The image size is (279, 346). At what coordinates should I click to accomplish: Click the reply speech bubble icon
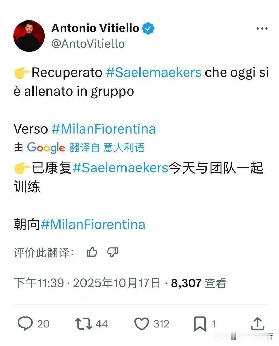pyautogui.click(x=25, y=324)
